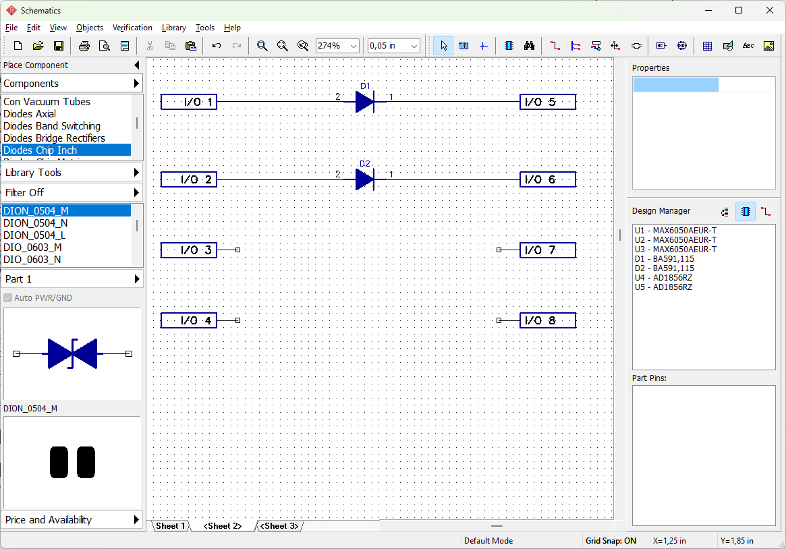Select the sheet connector tool
This screenshot has width=786, height=549.
pos(636,46)
